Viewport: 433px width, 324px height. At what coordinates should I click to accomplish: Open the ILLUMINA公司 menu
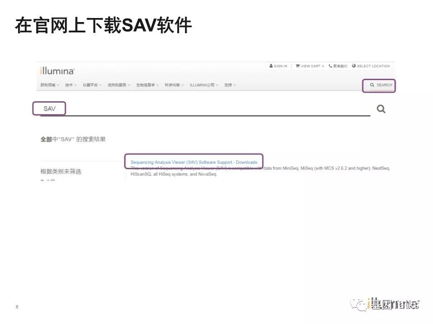point(203,85)
